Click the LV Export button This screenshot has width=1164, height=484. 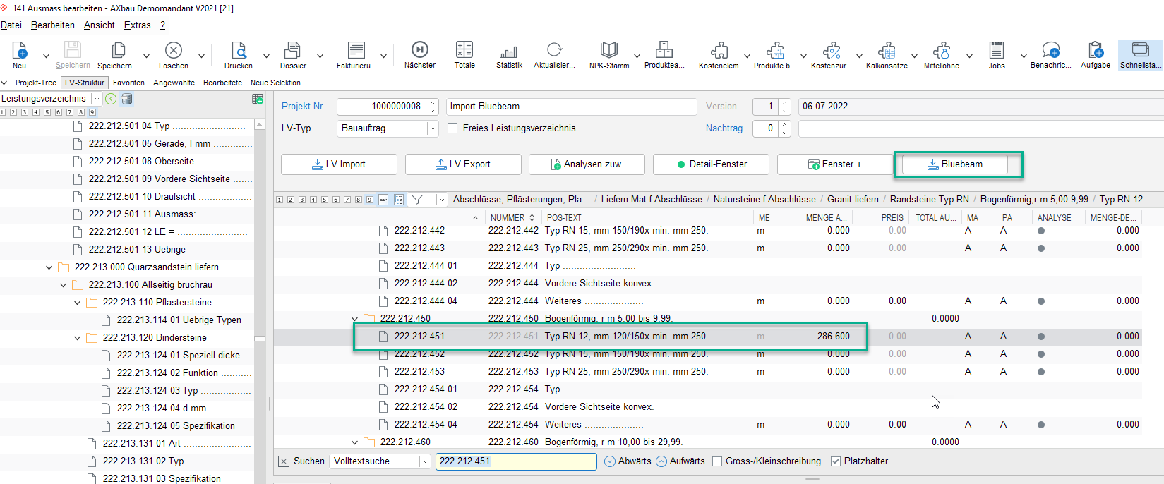[463, 164]
